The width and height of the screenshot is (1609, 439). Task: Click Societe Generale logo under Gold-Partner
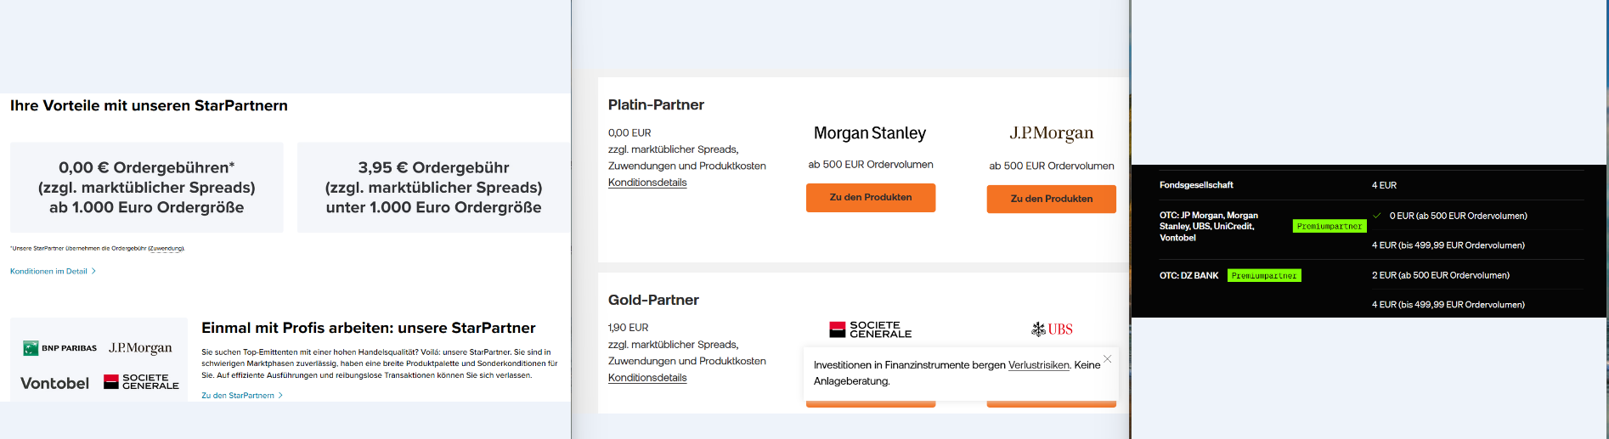pyautogui.click(x=870, y=329)
